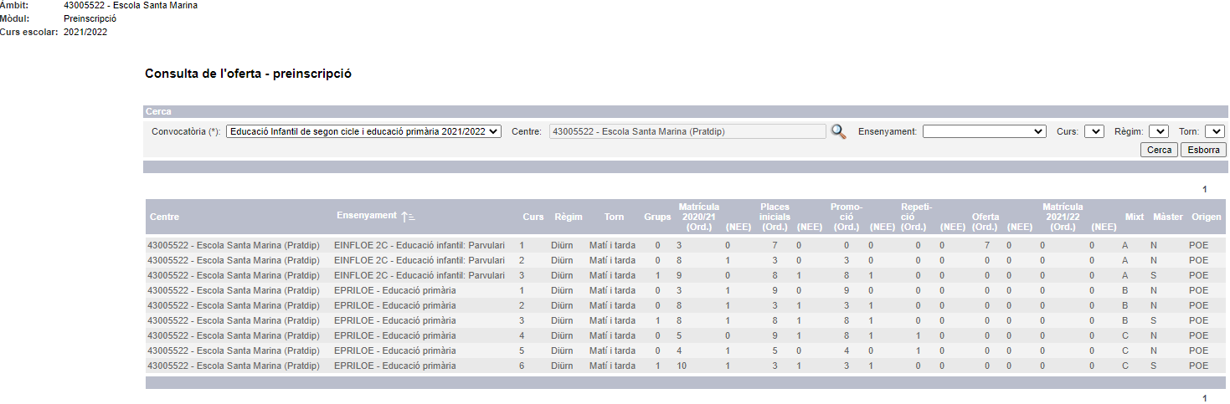Open the Torn dropdown filter
Image resolution: width=1230 pixels, height=404 pixels.
1214,131
